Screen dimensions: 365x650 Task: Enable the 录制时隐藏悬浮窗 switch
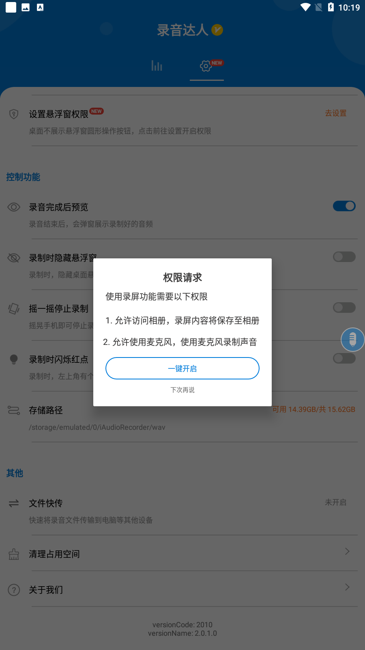tap(344, 257)
